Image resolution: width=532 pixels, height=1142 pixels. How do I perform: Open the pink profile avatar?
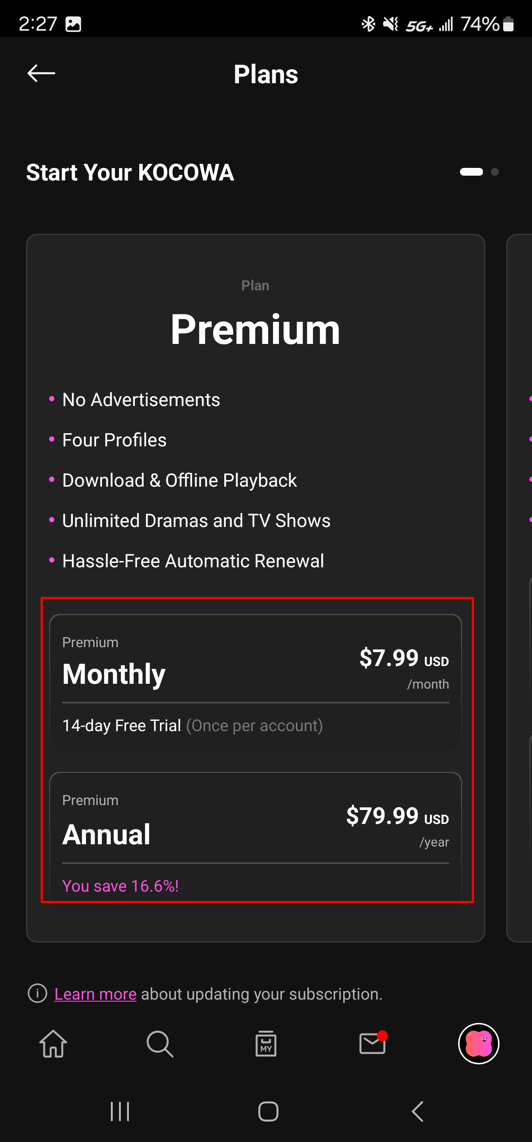click(x=478, y=1044)
